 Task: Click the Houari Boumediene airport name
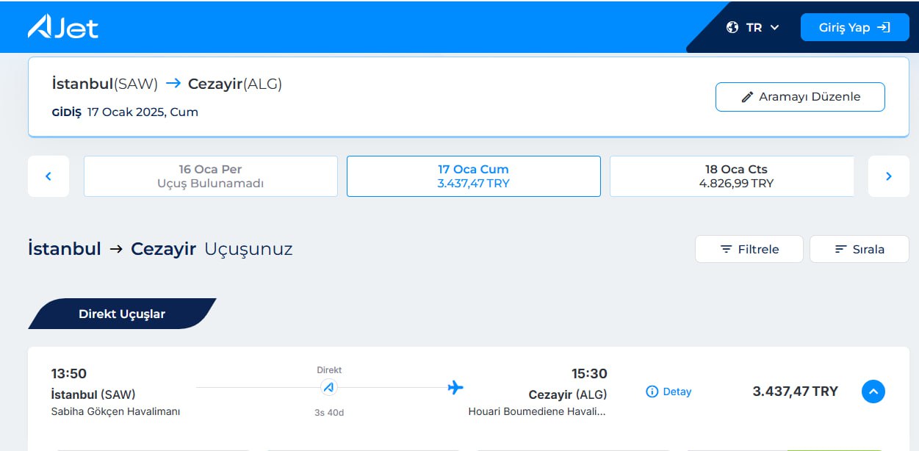pyautogui.click(x=537, y=411)
